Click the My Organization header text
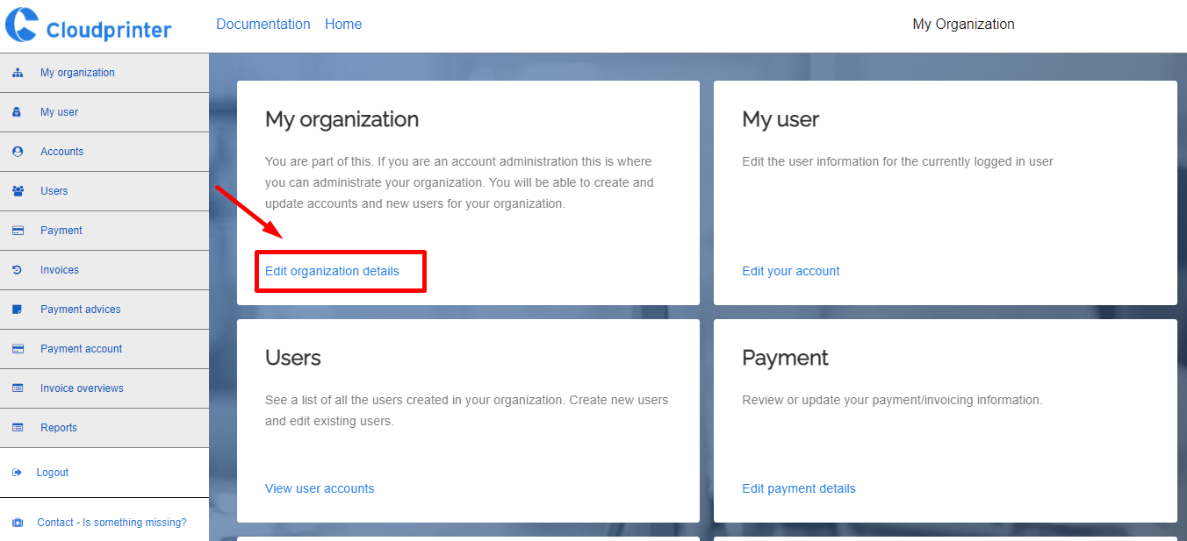1187x541 pixels. tap(963, 25)
